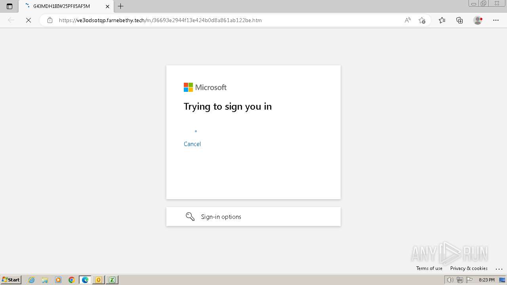Switch to Microsoft Edge taskbar button
Image resolution: width=507 pixels, height=285 pixels.
click(x=85, y=280)
